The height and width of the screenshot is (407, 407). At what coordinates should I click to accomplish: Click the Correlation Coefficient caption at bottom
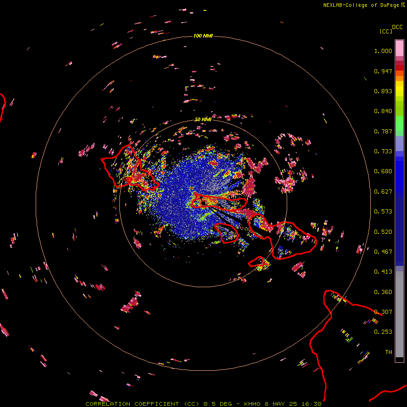pyautogui.click(x=203, y=404)
